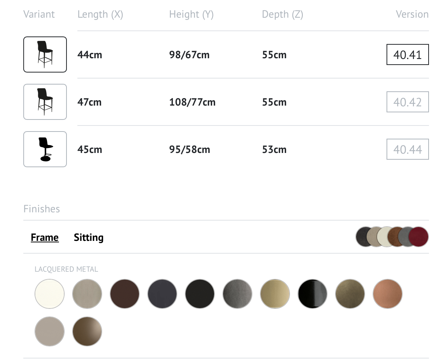Select the 47cm tall stool variant thumbnail
447x360 pixels.
[45, 102]
